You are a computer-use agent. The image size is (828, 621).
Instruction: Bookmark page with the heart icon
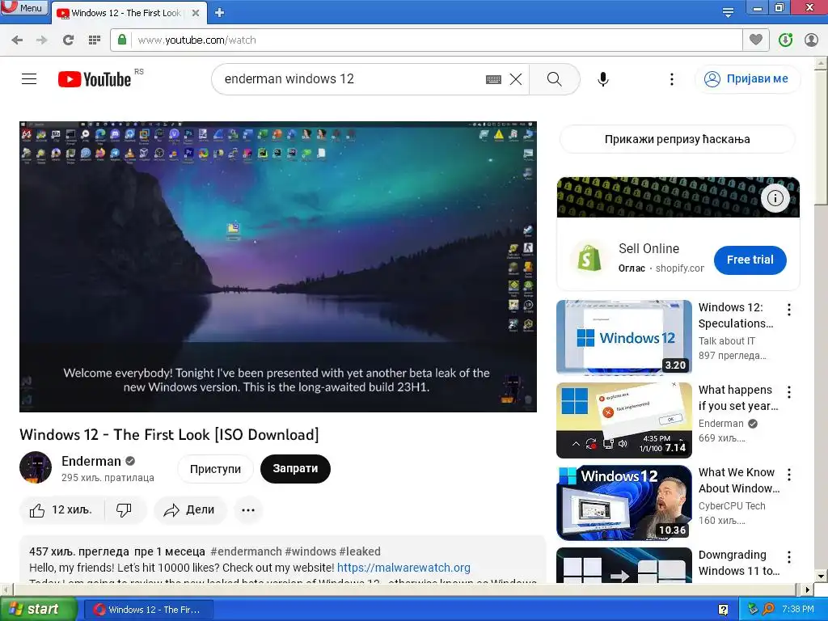point(756,40)
